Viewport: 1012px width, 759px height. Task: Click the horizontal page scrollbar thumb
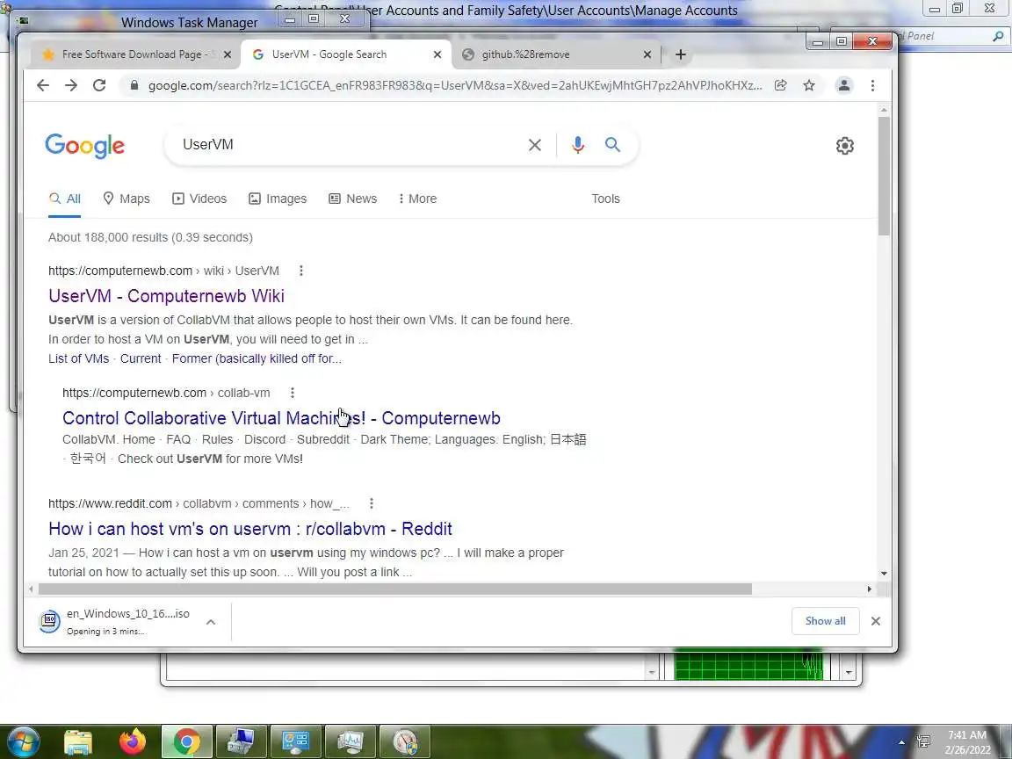[x=395, y=589]
